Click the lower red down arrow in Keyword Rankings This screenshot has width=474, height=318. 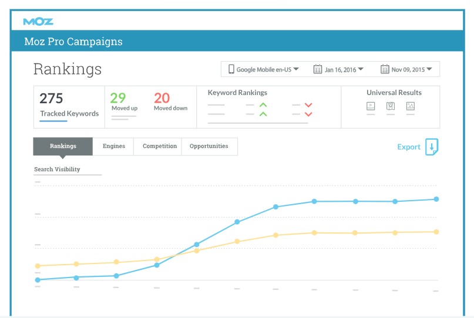click(x=308, y=114)
